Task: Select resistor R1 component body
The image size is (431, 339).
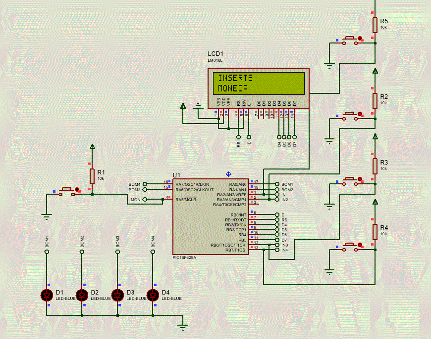Action: click(92, 176)
